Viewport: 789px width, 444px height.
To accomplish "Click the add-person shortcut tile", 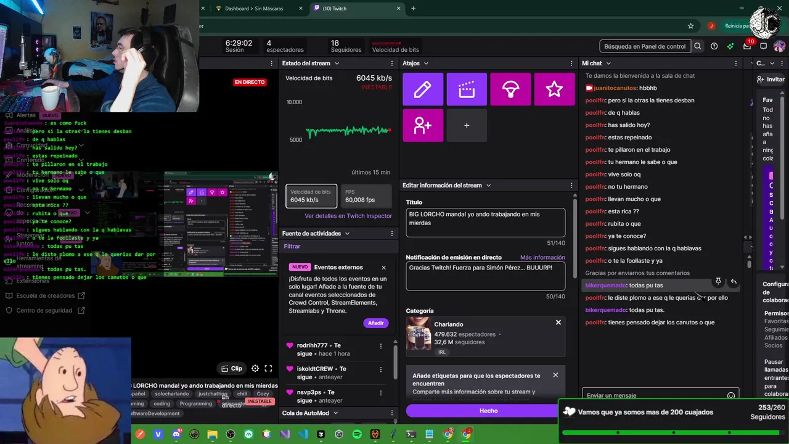I will click(x=423, y=125).
